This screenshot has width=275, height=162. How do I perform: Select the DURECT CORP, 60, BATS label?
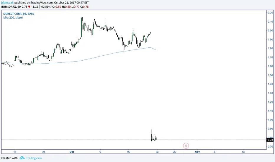[x=19, y=14]
